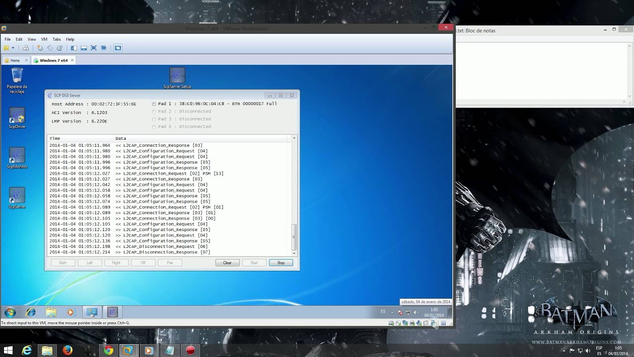The height and width of the screenshot is (357, 634).
Task: Select the ScpDriver desktop shortcut
Action: 17,119
